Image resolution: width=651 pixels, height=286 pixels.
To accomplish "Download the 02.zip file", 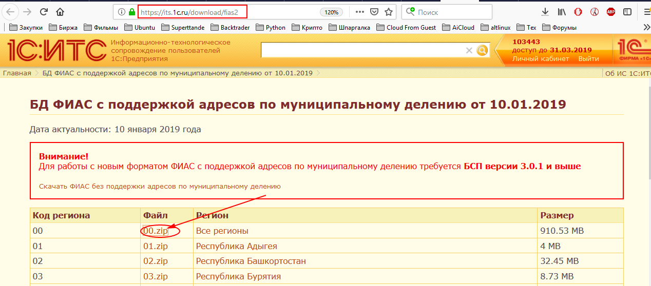I will tap(156, 261).
